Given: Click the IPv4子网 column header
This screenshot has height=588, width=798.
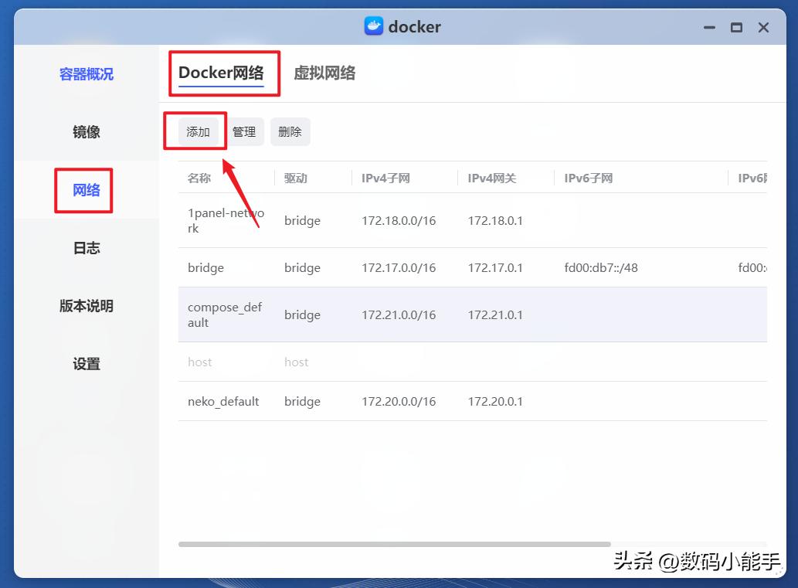Looking at the screenshot, I should tap(385, 178).
